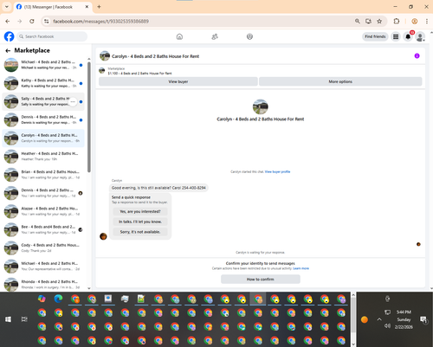Open the Groups icon in top navigation
The image size is (433, 347).
249,36
